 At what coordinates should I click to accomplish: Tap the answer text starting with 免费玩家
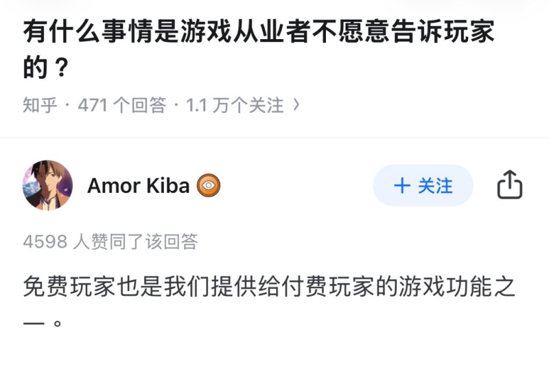pyautogui.click(x=268, y=288)
